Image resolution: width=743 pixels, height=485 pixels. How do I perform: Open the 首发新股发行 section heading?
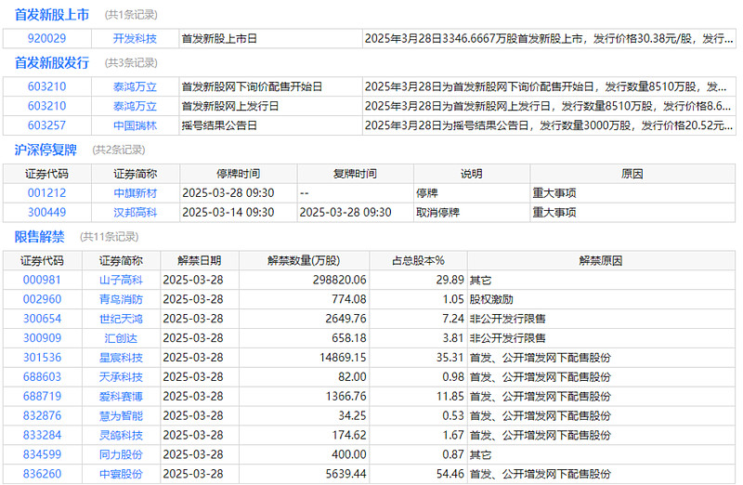[52, 62]
